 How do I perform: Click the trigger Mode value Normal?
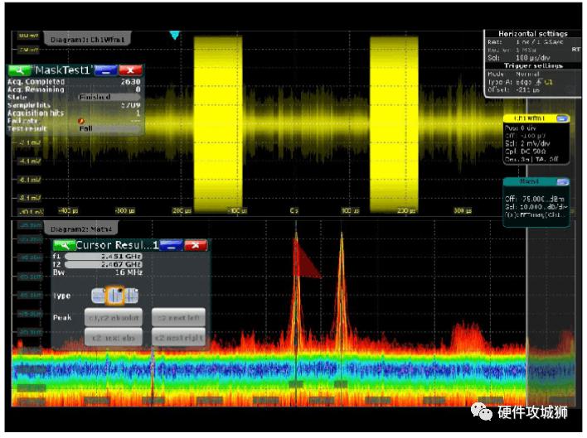[x=527, y=75]
